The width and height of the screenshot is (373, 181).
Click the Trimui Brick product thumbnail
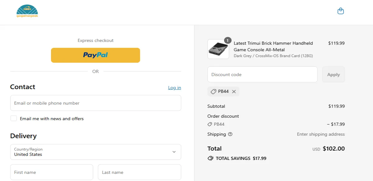218,49
